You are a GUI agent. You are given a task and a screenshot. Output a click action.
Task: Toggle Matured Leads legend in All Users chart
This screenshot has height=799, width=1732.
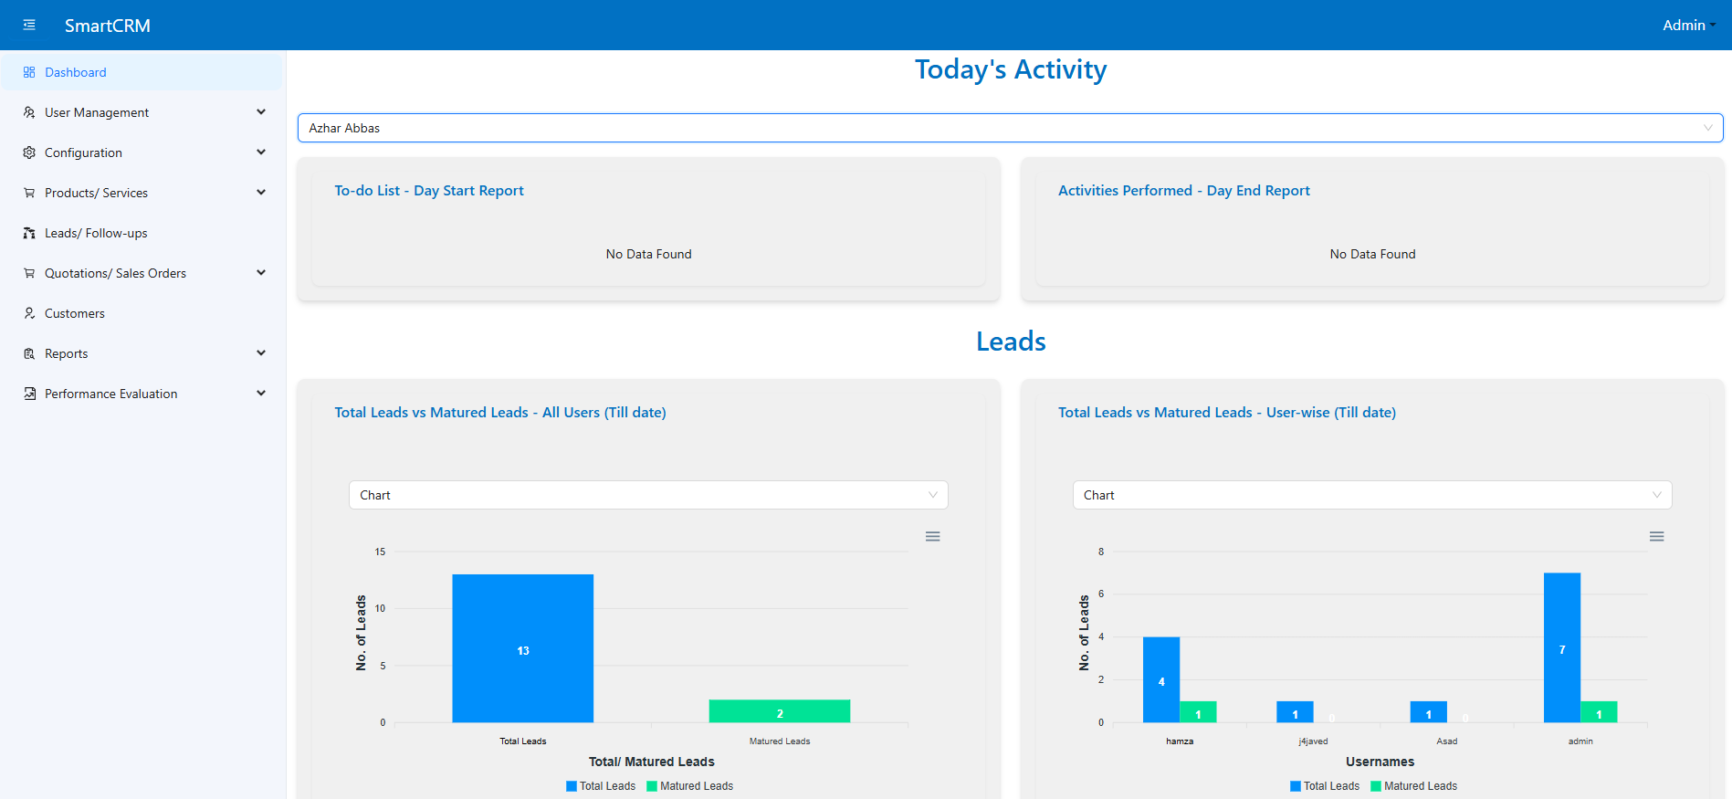690,786
